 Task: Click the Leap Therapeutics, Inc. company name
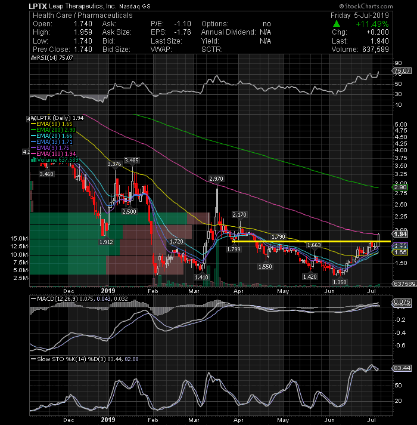point(83,6)
